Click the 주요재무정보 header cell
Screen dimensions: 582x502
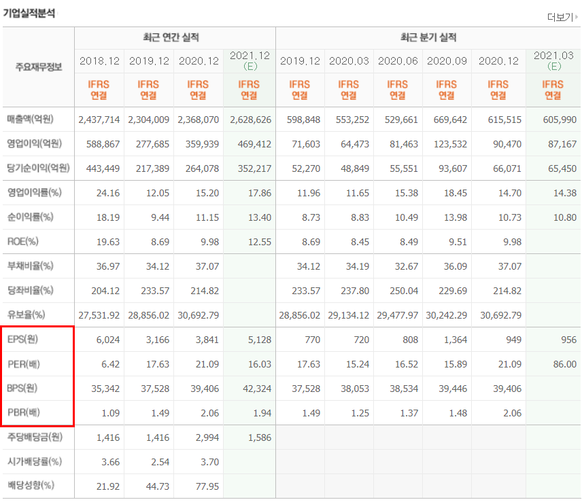coord(39,67)
